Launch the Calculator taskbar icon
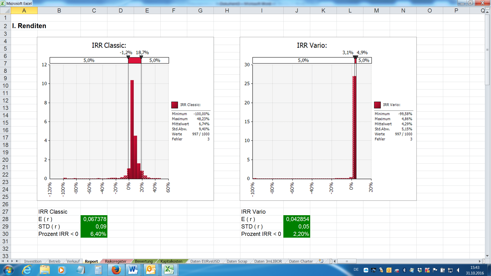This screenshot has width=491, height=276. click(98, 270)
